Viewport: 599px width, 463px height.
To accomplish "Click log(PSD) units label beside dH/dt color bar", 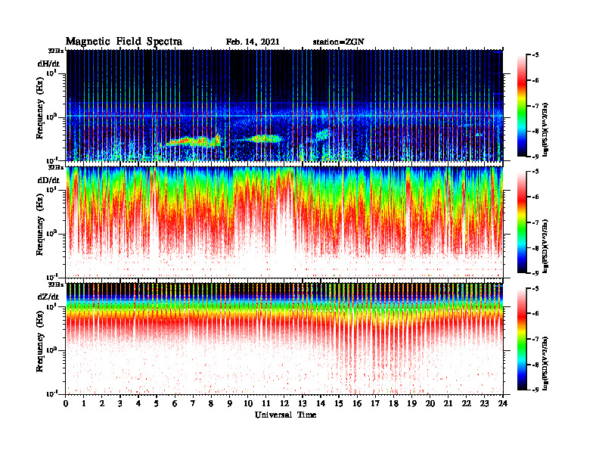I will [x=546, y=129].
